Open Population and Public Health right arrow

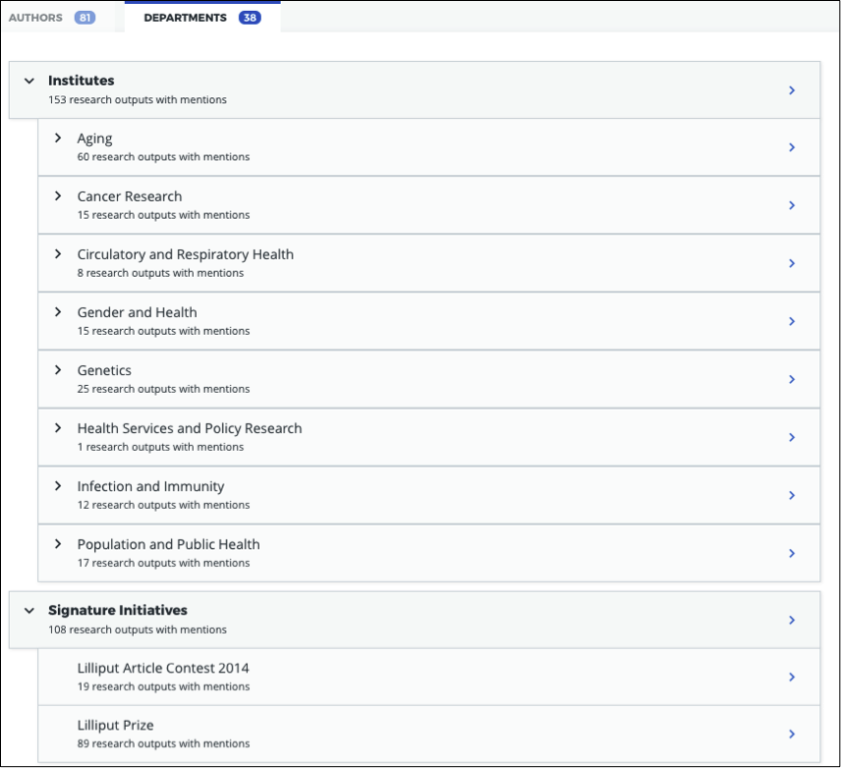point(792,553)
